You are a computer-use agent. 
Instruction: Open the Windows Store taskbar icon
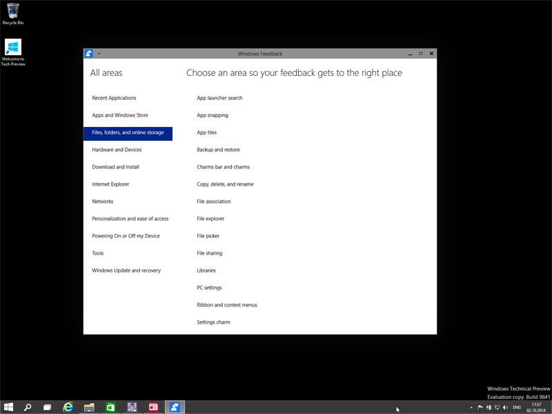pos(110,407)
